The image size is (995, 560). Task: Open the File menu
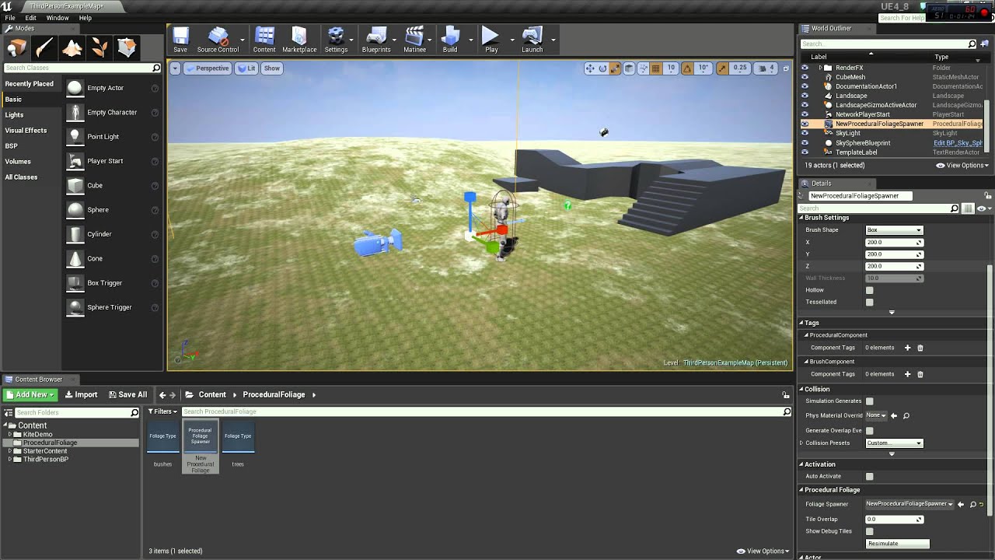click(x=10, y=18)
